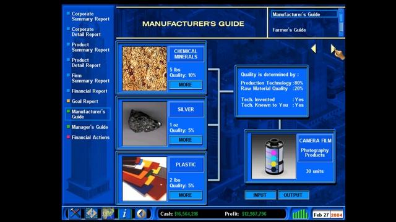Image resolution: width=396 pixels, height=222 pixels.
Task: Click the Feb 27 date display
Action: coord(321,215)
